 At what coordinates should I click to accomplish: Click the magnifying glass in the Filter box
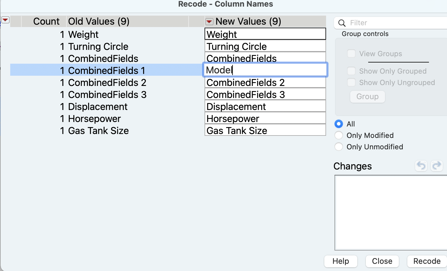coord(342,23)
